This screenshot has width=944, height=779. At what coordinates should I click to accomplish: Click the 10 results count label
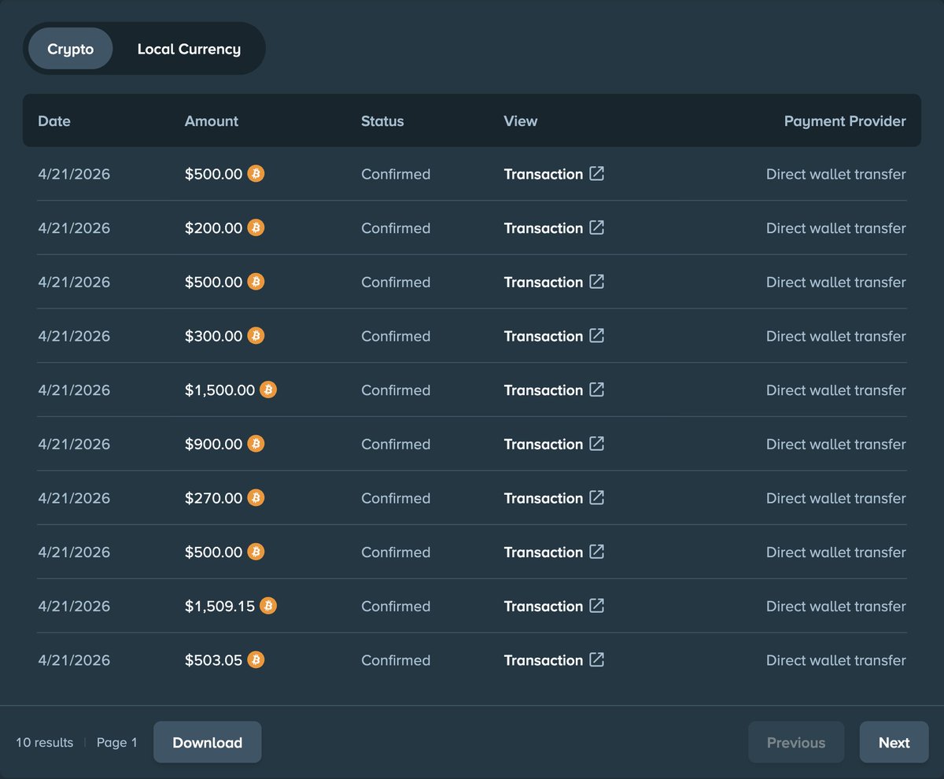pos(45,742)
